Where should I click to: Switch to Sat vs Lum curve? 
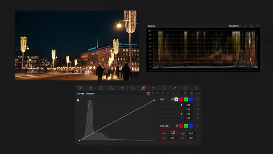178,93
